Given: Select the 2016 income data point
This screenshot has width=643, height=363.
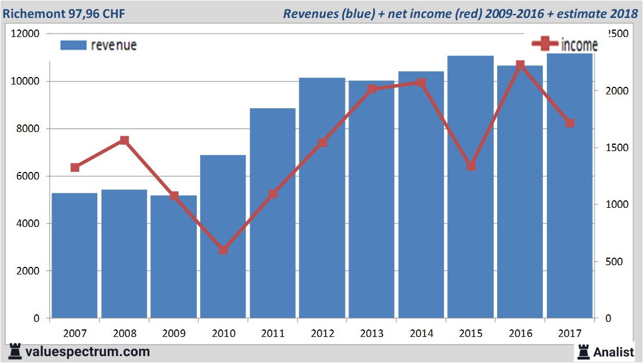Looking at the screenshot, I should pos(520,65).
